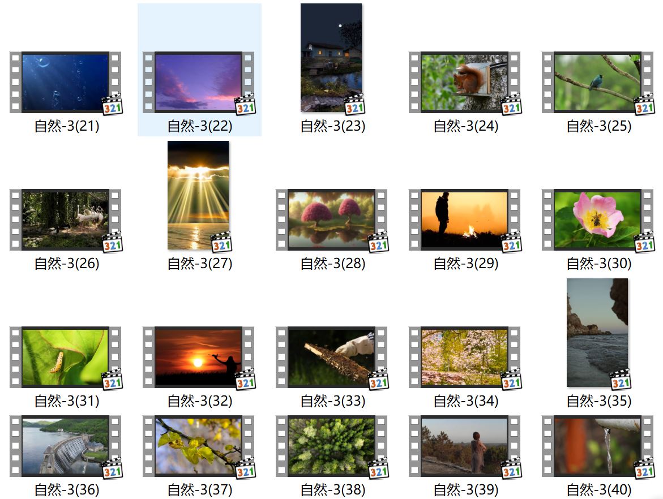This screenshot has width=663, height=499.
Task: Click the campfire silhouette video 自然-3(29)
Action: [464, 220]
